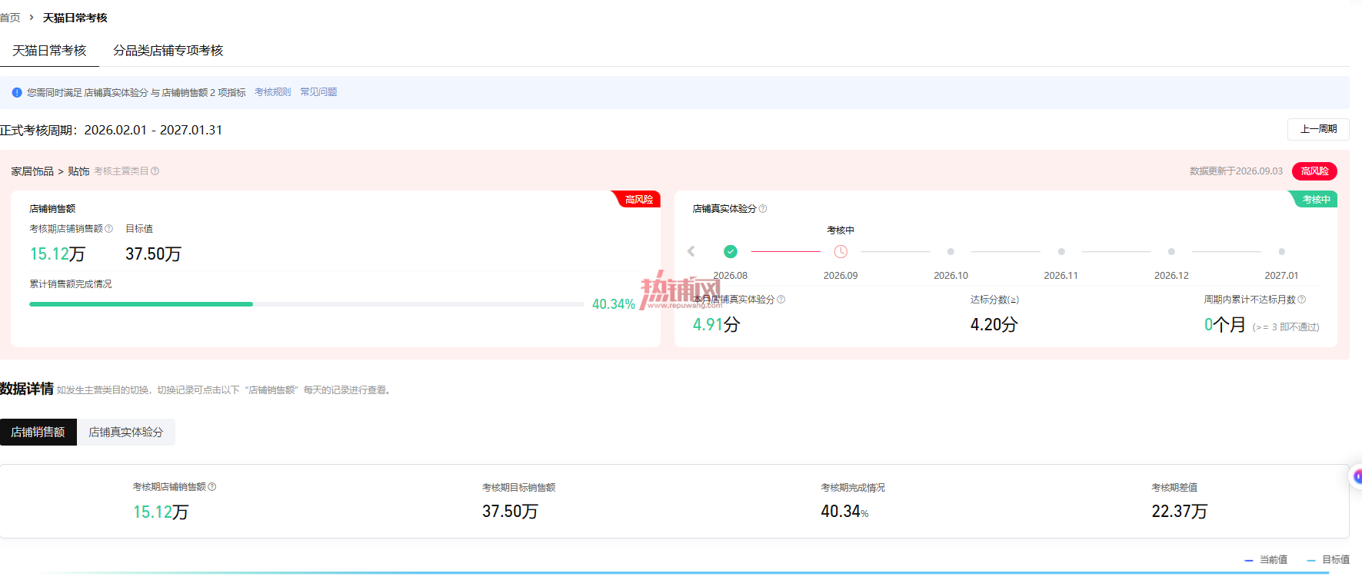Select the 2026.10 timeline dot

pyautogui.click(x=951, y=251)
